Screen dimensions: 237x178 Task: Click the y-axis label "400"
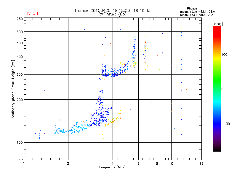click(20, 57)
